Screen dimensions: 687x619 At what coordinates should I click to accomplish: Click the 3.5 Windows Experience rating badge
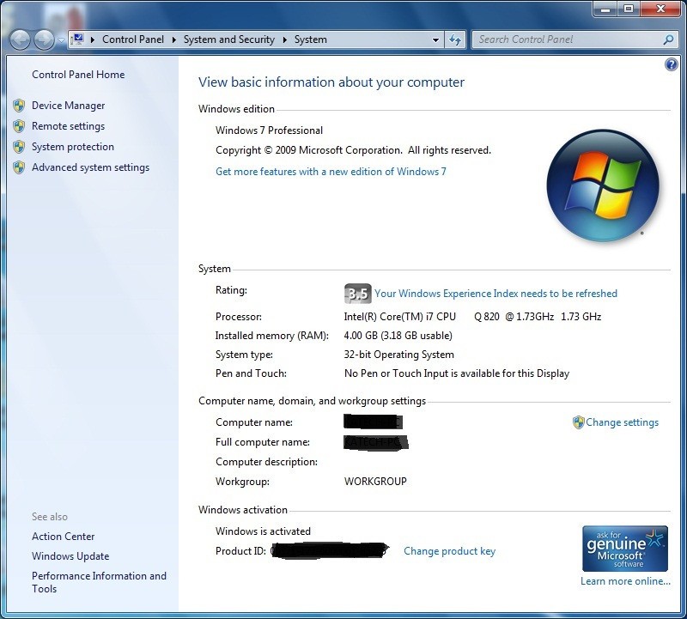(x=357, y=294)
